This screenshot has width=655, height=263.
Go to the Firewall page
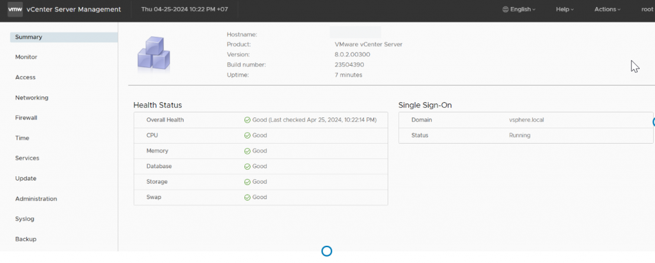pos(26,118)
